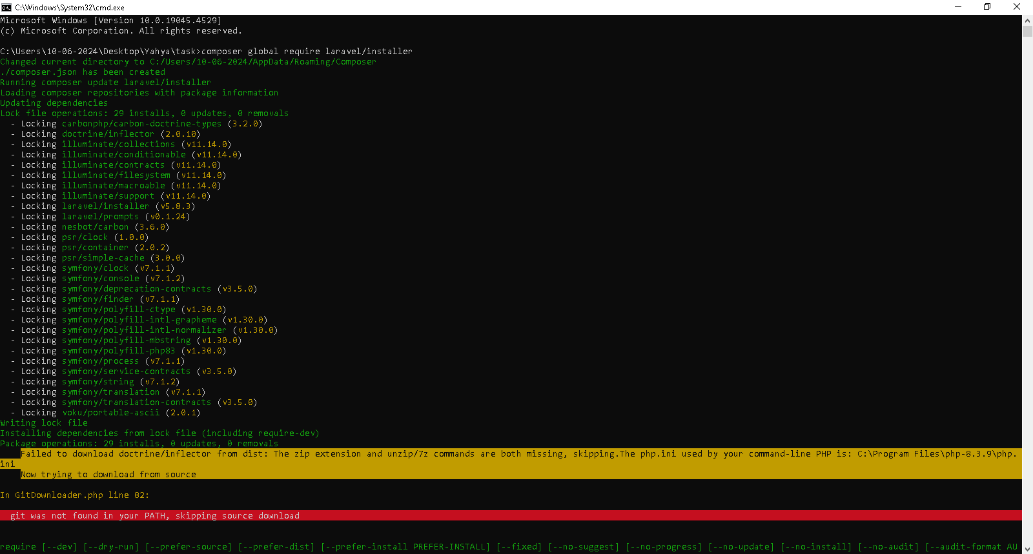Click the scrollbar up arrow

[1027, 20]
